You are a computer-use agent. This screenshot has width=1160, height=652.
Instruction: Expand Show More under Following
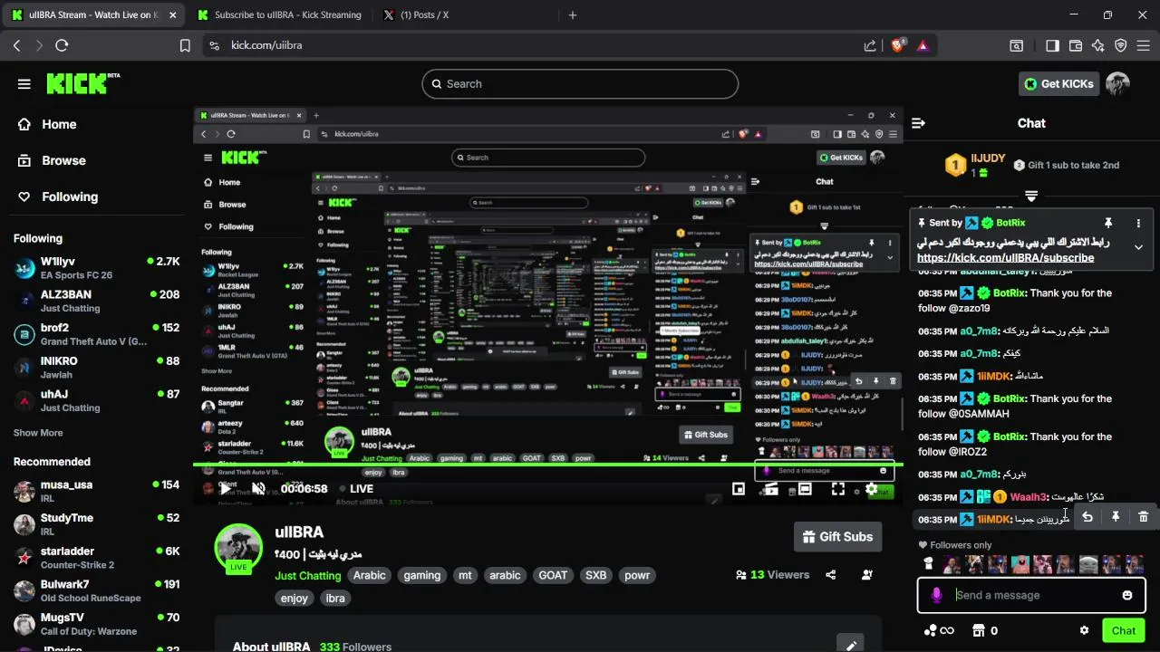point(38,433)
